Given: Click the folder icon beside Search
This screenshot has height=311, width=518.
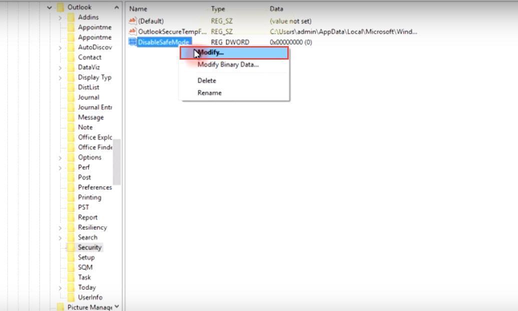Looking at the screenshot, I should tap(71, 237).
